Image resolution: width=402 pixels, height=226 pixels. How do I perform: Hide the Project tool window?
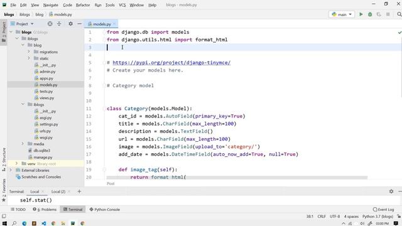click(x=80, y=24)
